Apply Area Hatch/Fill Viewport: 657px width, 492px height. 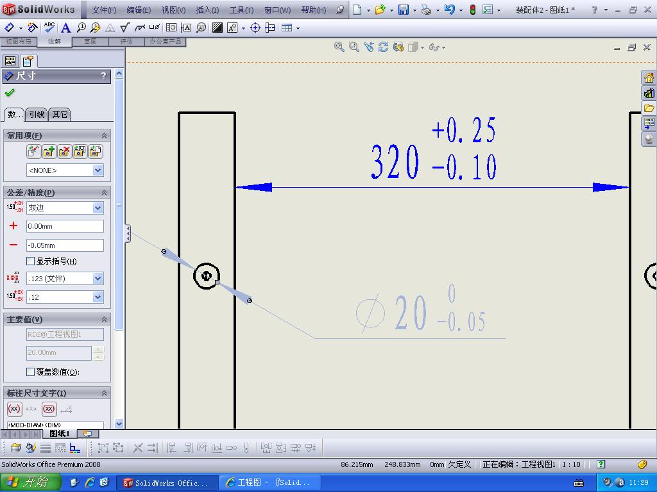[217, 28]
